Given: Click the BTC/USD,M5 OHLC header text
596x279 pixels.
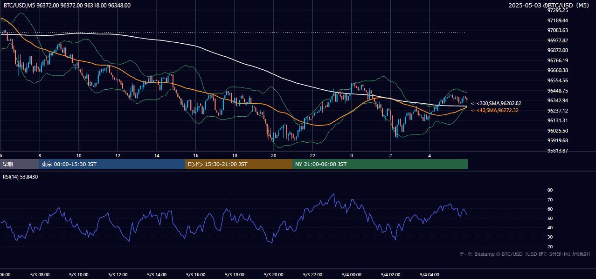Looking at the screenshot, I should [67, 6].
